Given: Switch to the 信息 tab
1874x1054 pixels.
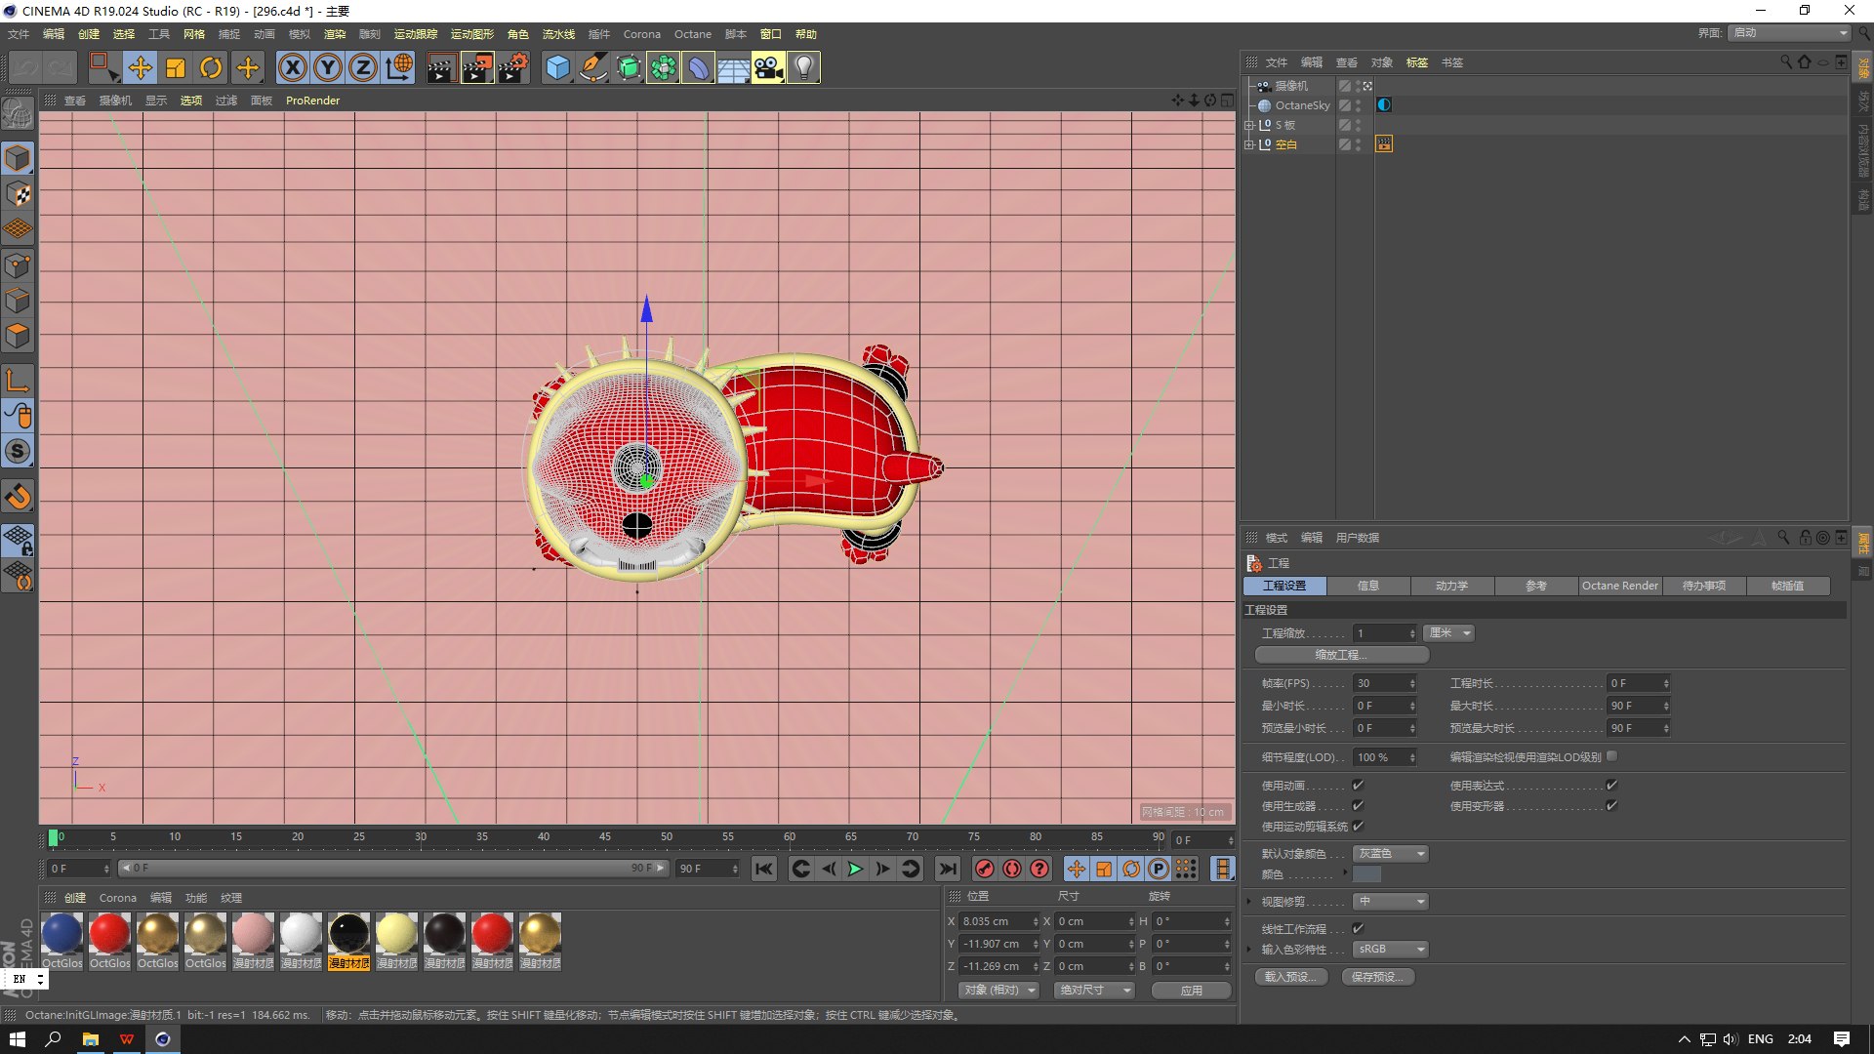Looking at the screenshot, I should 1368,586.
